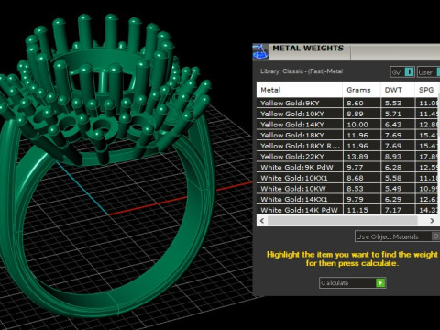440x330 pixels.
Task: Sort by the Metal column header
Action: [300, 90]
